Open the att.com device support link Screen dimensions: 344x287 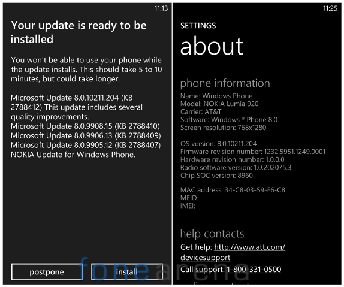point(233,252)
